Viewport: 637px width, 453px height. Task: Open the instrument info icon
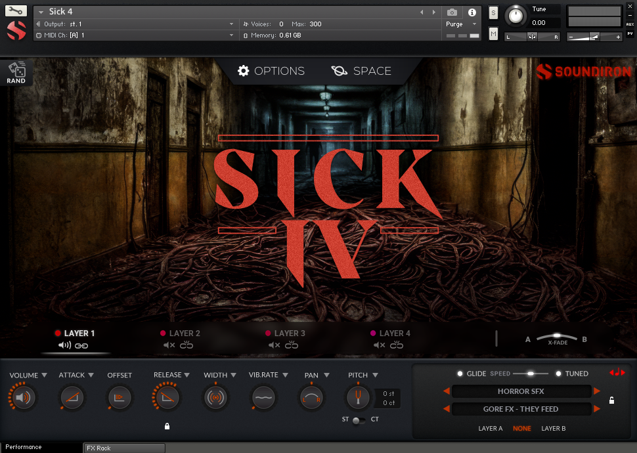point(472,12)
